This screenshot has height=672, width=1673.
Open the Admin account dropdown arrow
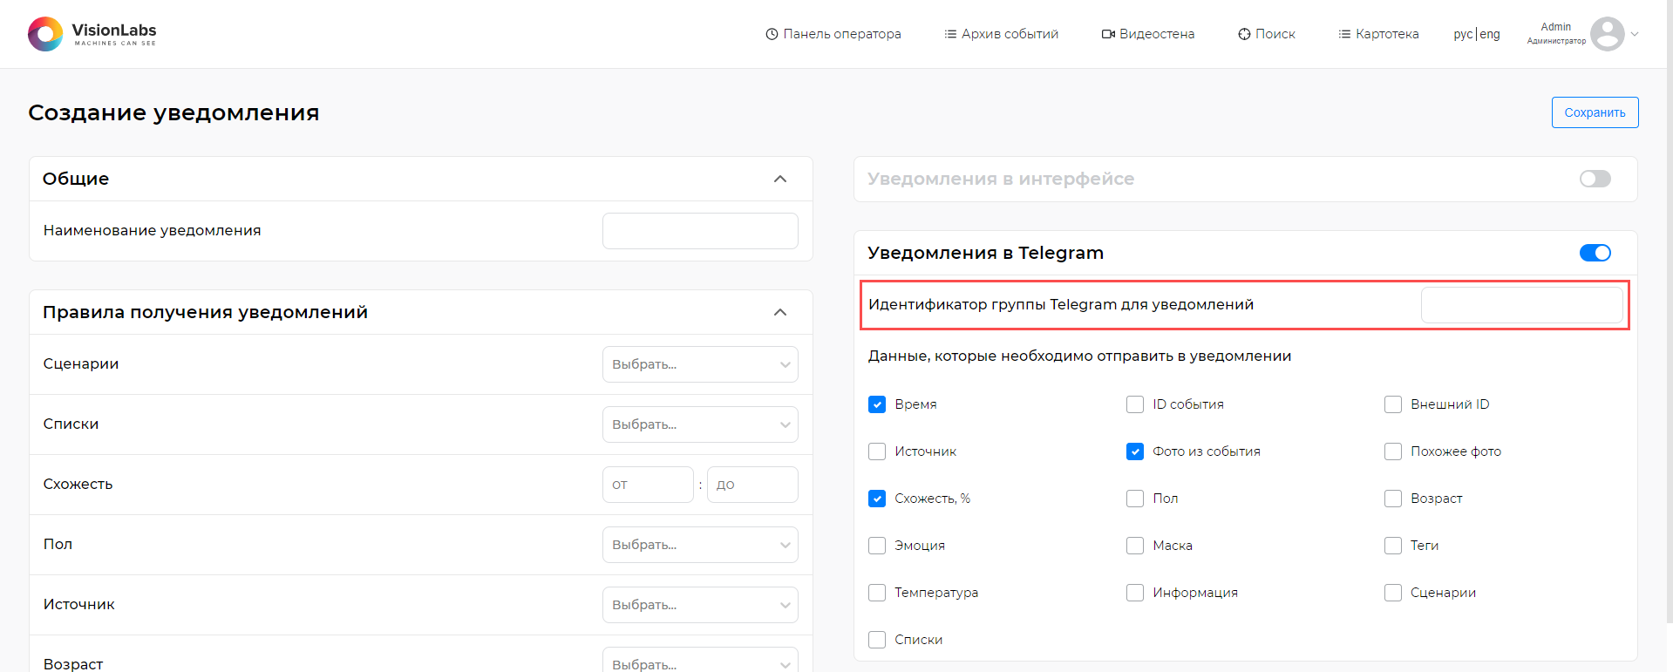coord(1635,34)
